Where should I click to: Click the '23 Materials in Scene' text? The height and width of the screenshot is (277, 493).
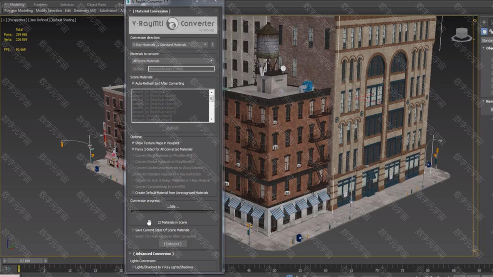click(x=172, y=222)
